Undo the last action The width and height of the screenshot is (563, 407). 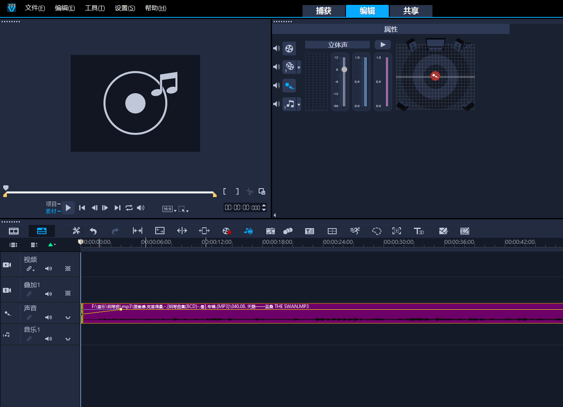(x=93, y=231)
